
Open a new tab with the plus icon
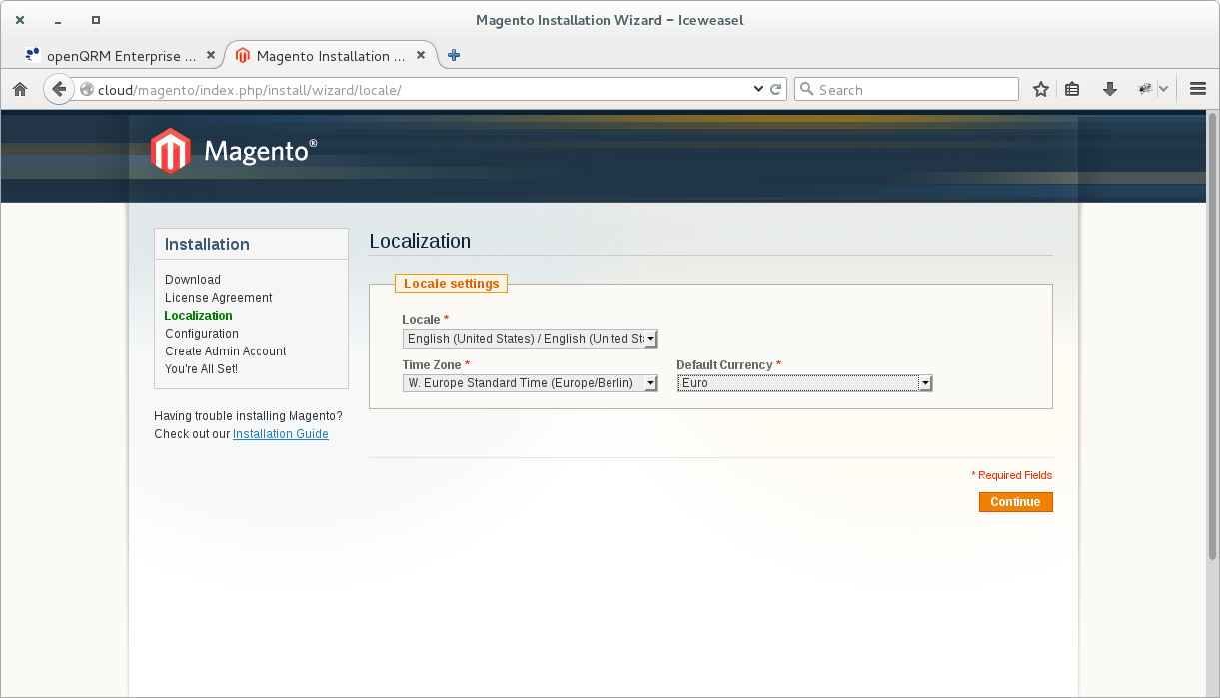pyautogui.click(x=454, y=56)
